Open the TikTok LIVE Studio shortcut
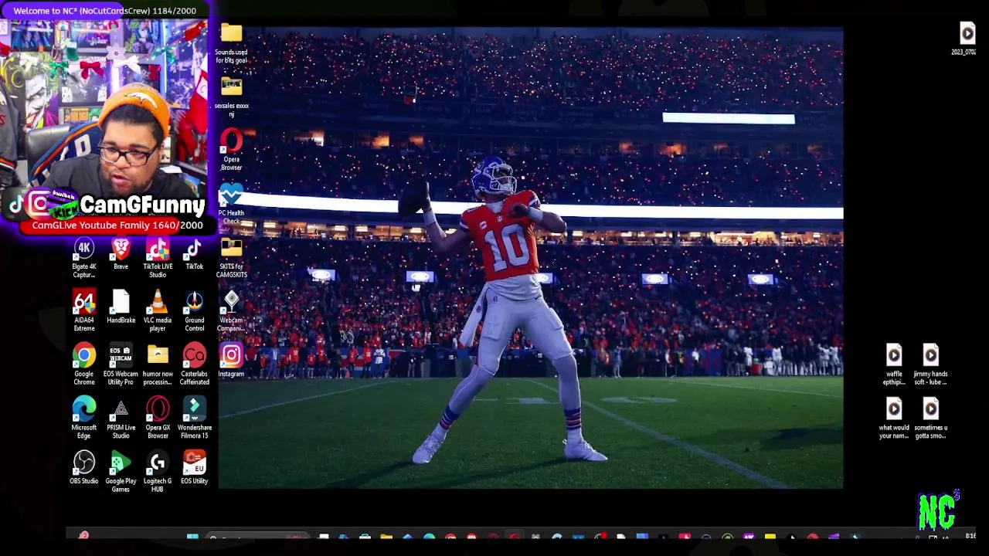Screen dimensions: 989x556 [x=158, y=258]
